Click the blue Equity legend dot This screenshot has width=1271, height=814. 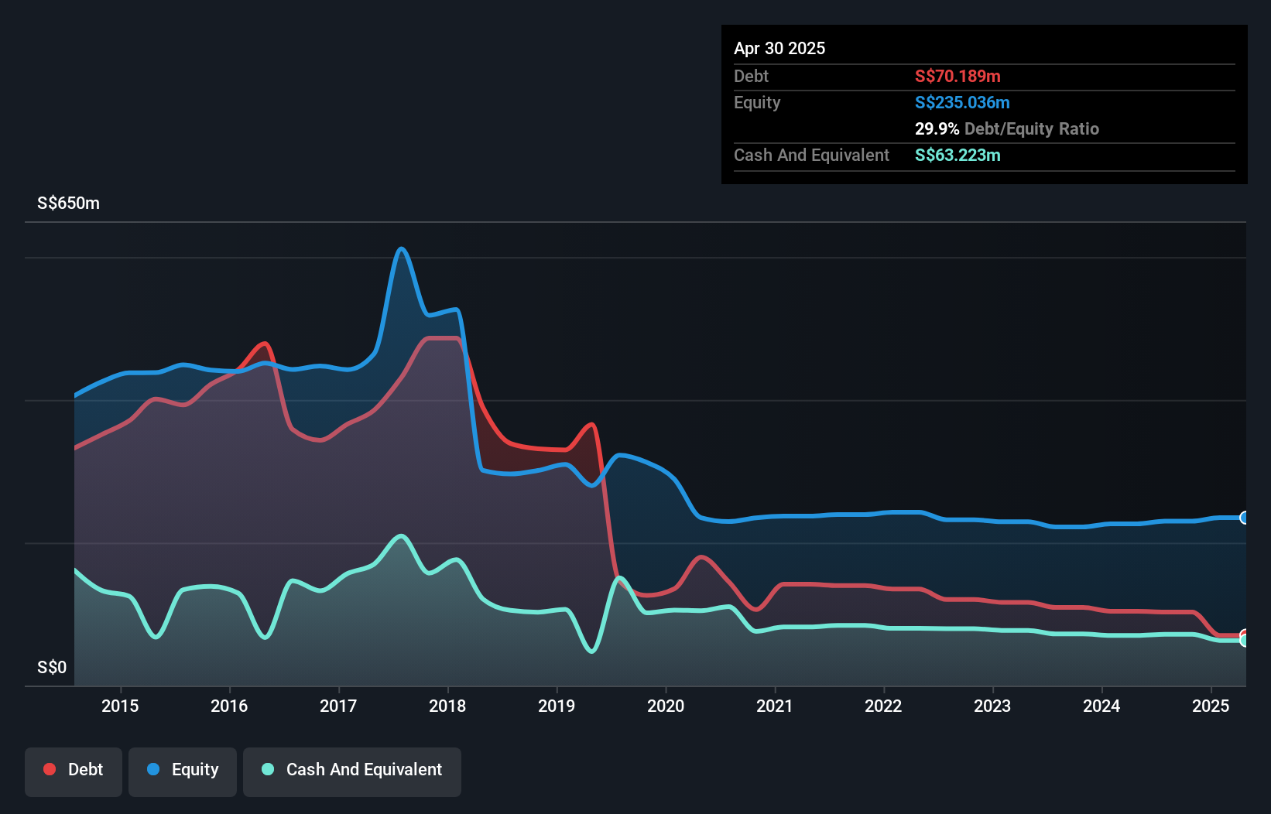153,769
